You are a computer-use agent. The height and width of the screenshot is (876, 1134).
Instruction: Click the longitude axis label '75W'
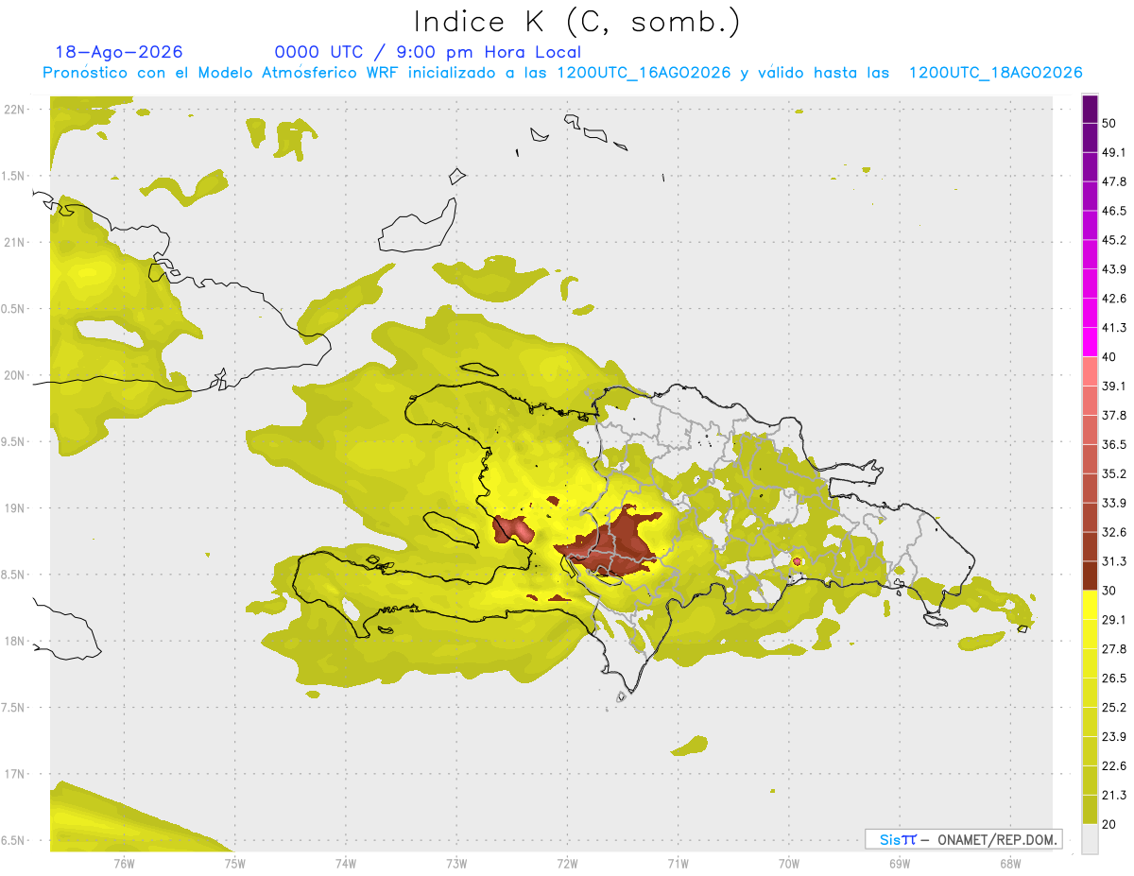coord(234,863)
